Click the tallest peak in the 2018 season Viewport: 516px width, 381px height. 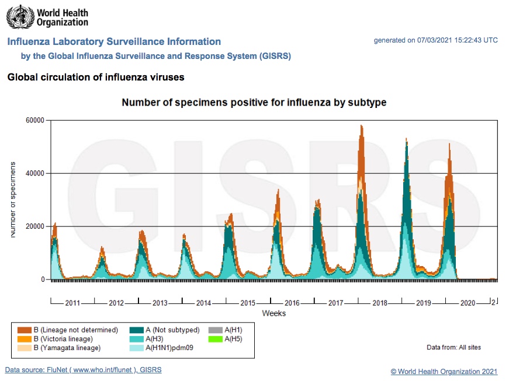point(362,126)
